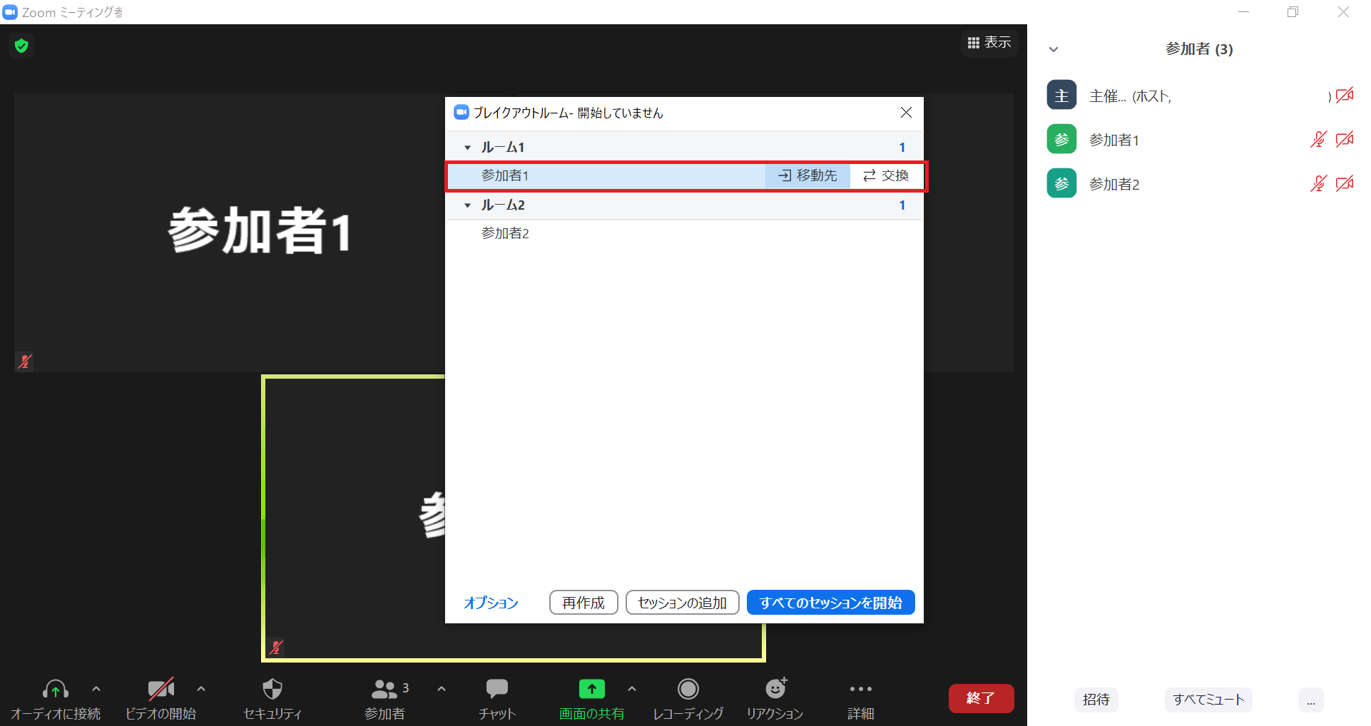Screen dimensions: 1371x726
Task: Toggle camera icon for 参加者2 in the list
Action: pyautogui.click(x=1345, y=184)
